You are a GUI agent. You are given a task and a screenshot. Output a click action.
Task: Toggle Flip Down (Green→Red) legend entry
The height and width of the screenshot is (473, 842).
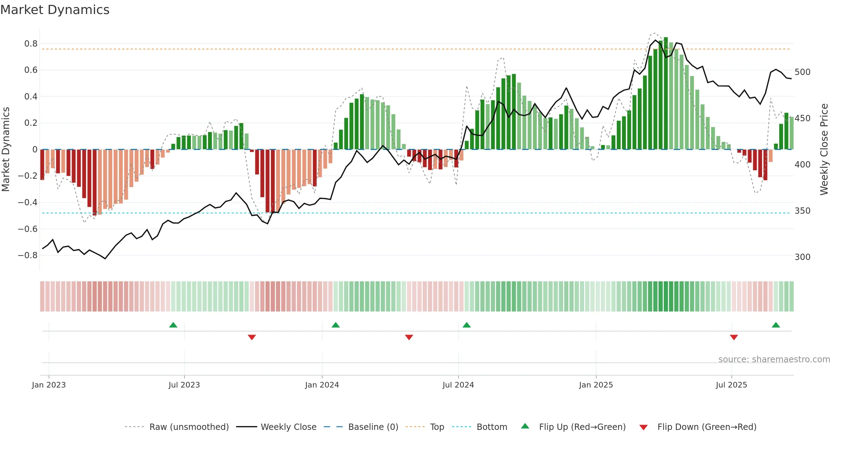pos(697,427)
